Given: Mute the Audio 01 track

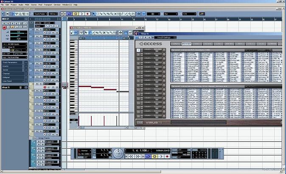Looking at the screenshot, I should 36,30.
